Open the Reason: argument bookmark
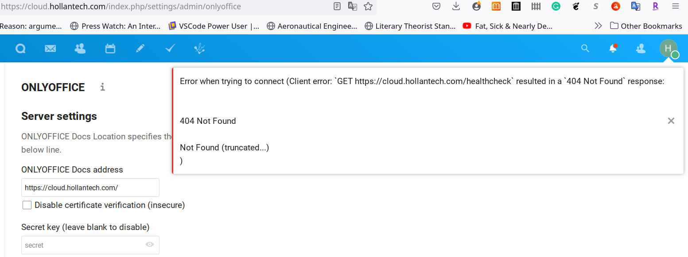 [x=31, y=26]
